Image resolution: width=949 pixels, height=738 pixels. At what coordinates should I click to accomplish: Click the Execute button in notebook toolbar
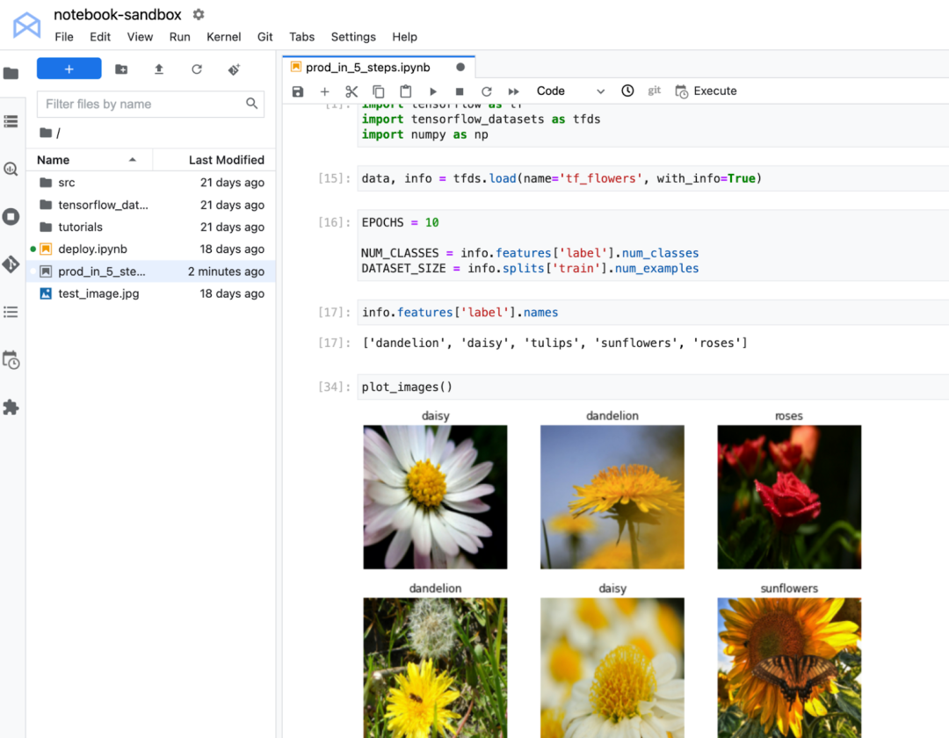pos(706,91)
